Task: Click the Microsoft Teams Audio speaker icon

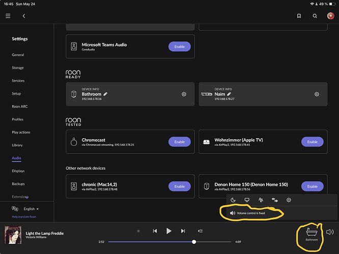Action: pos(74,46)
